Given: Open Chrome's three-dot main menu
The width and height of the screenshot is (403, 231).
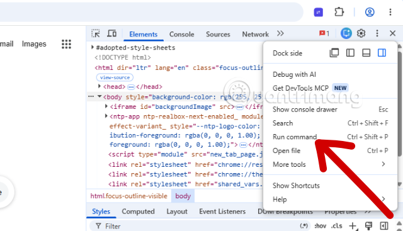Looking at the screenshot, I should (x=390, y=12).
